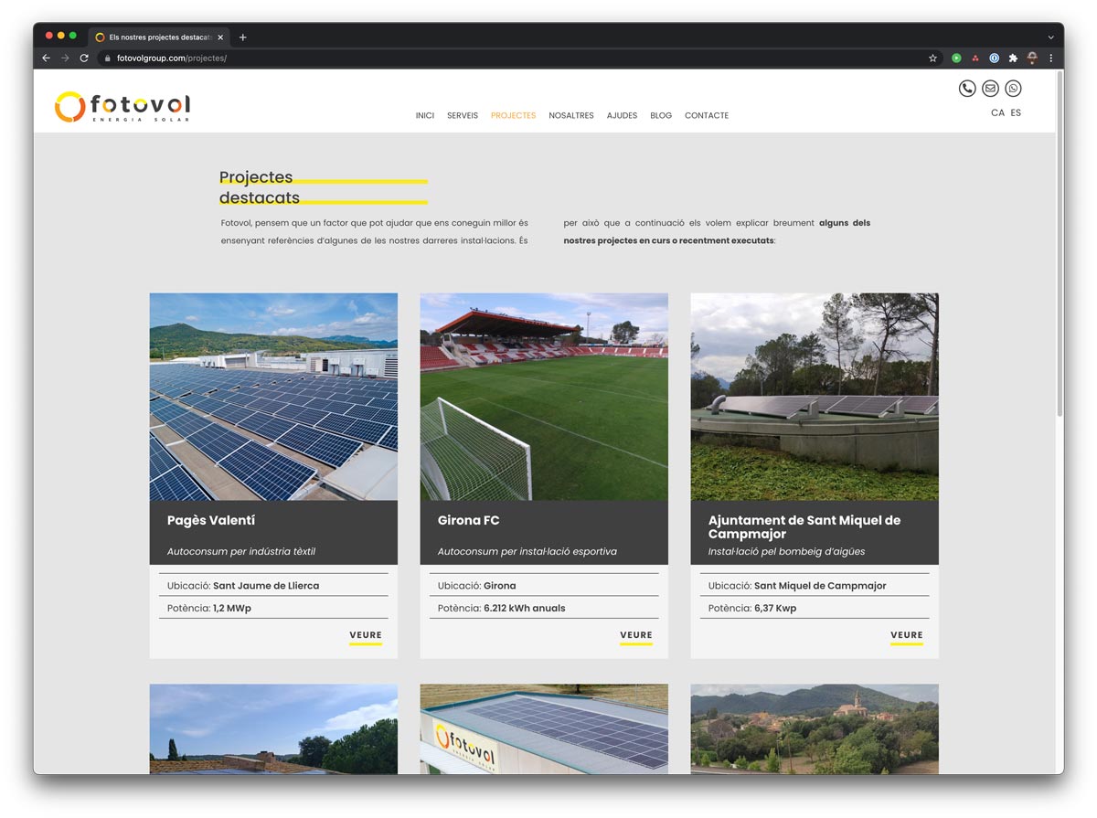Screen dimensions: 1097x818
Task: Open the NOSALTRES menu item
Action: pos(571,116)
